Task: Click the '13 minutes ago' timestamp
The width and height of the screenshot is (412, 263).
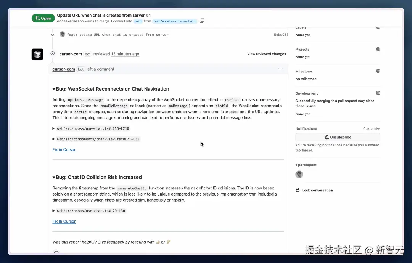Action: [x=125, y=54]
